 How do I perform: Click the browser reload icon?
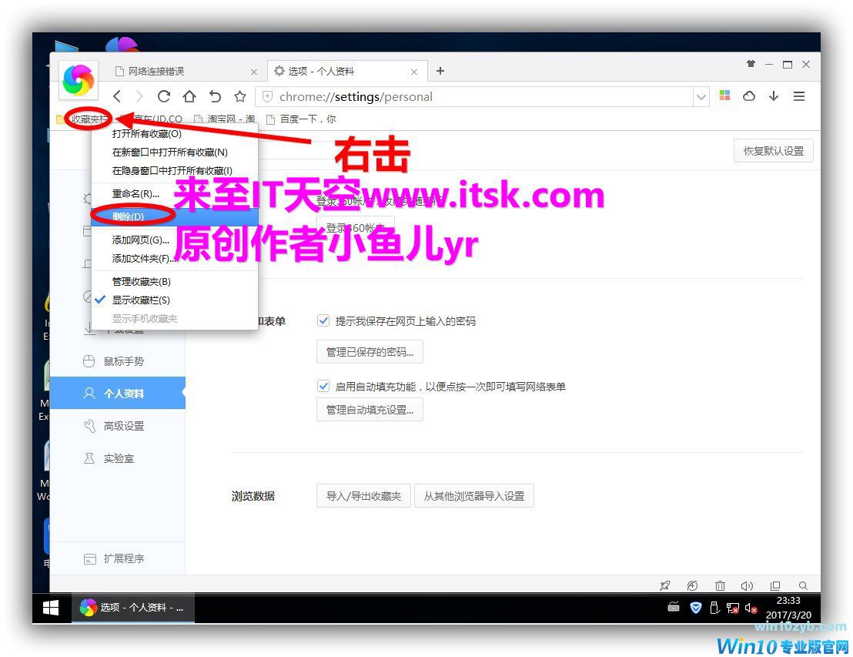coord(163,96)
